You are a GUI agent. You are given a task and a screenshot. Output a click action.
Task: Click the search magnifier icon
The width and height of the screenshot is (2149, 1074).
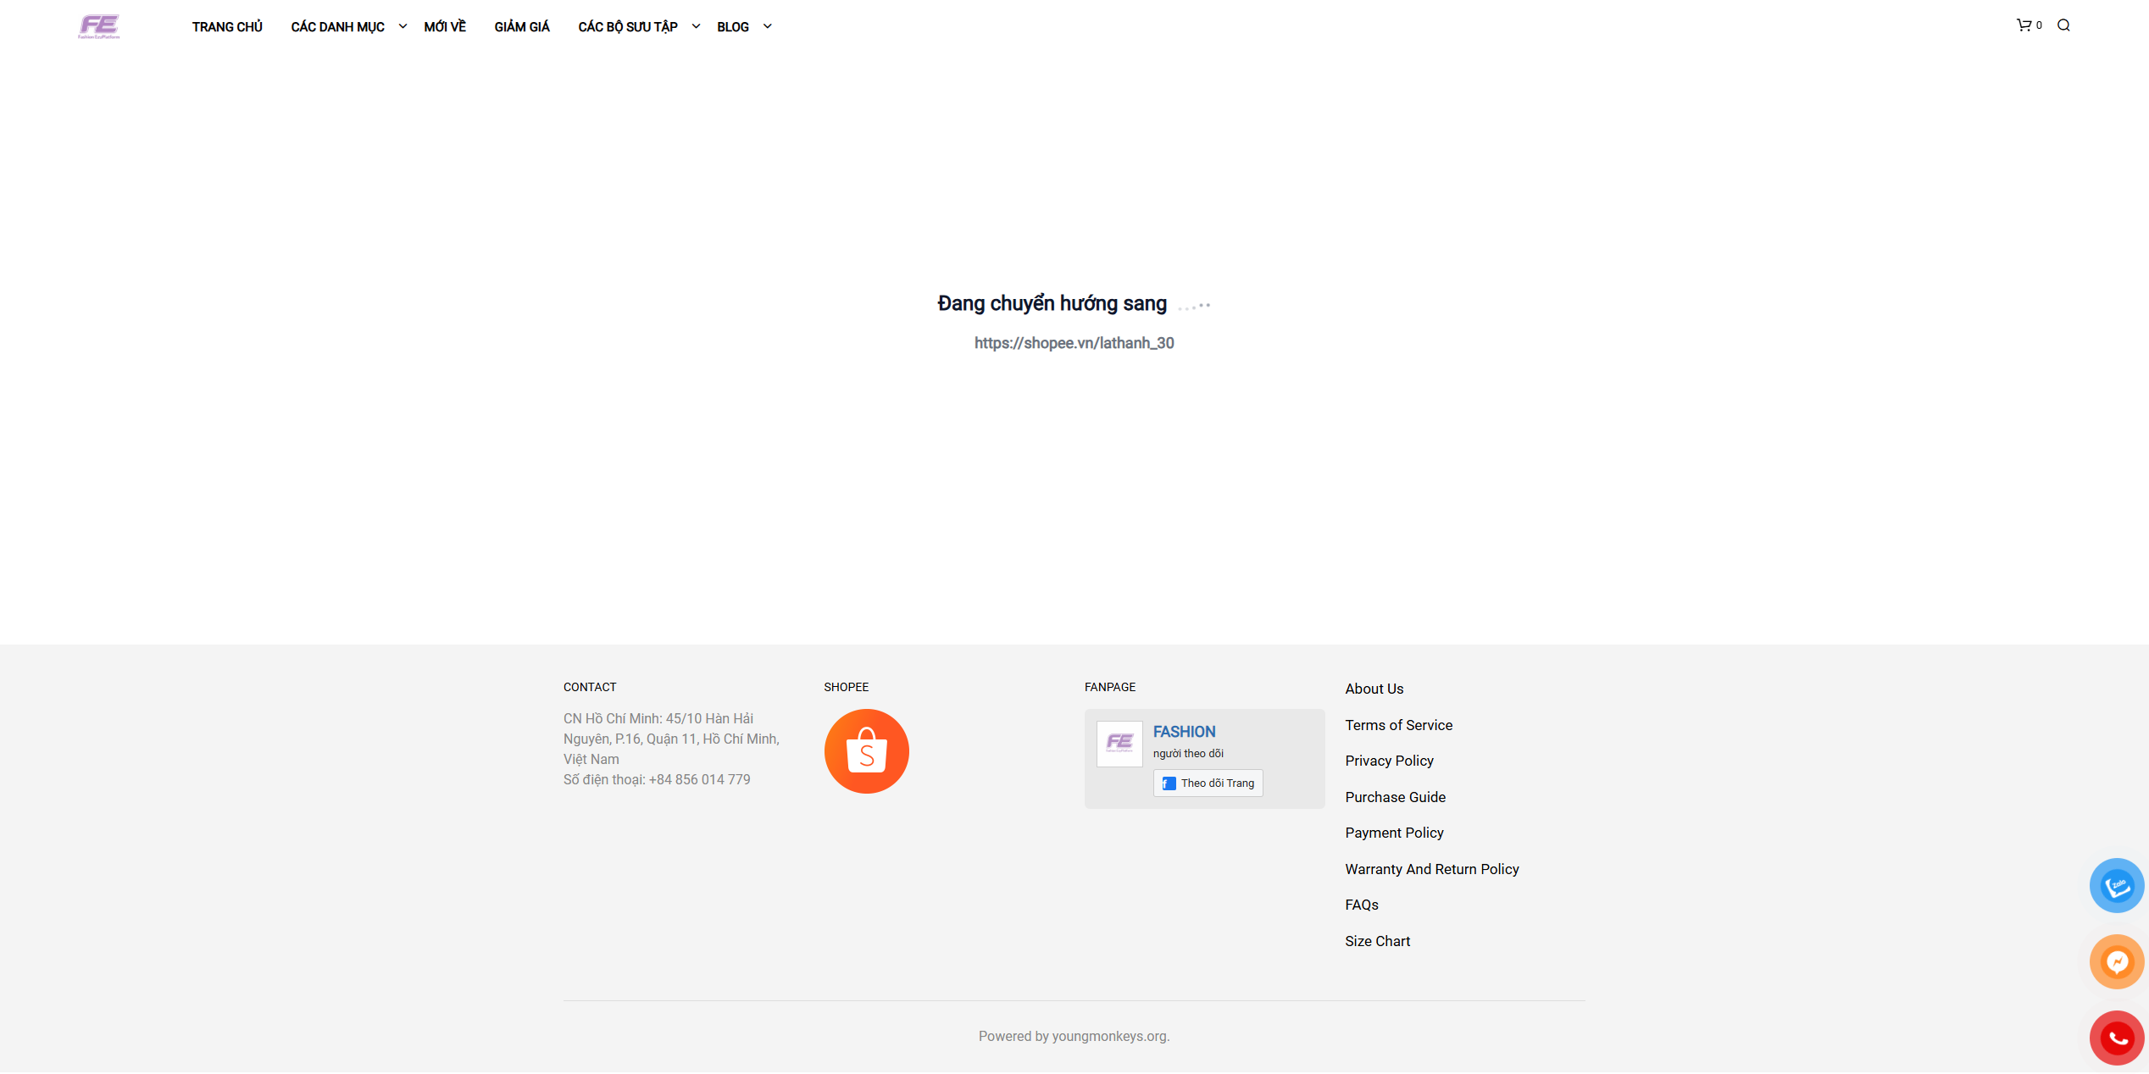2063,25
